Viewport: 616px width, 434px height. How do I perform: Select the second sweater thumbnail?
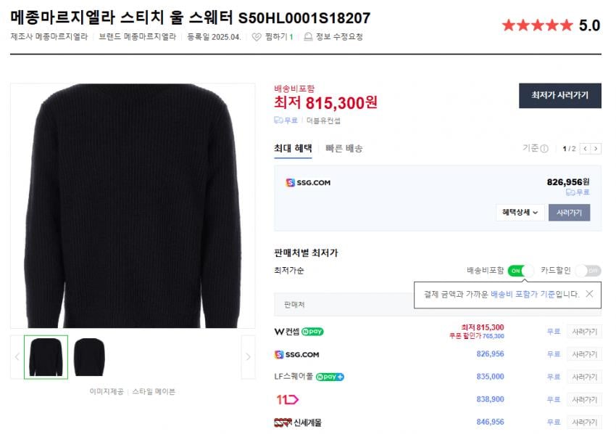[89, 356]
